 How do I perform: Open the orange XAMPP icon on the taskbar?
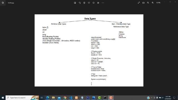(x=76, y=97)
